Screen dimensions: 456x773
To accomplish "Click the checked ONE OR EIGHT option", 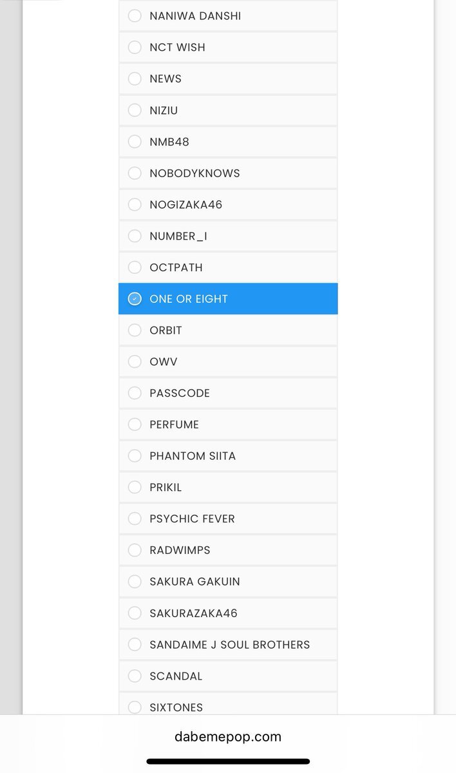I will tap(228, 299).
